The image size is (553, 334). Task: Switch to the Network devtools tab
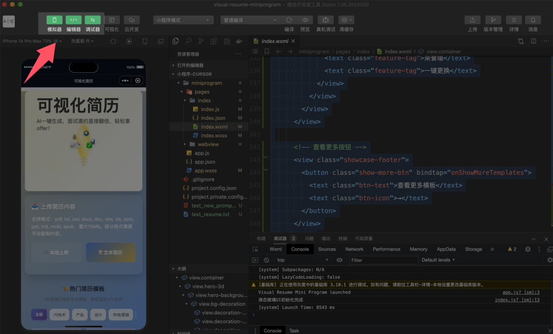click(354, 249)
